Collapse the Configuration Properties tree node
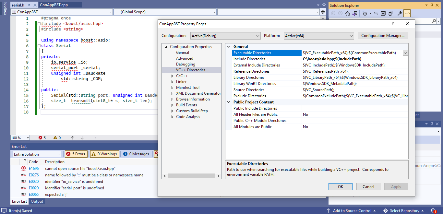Viewport: 443px width, 214px height. pyautogui.click(x=166, y=47)
